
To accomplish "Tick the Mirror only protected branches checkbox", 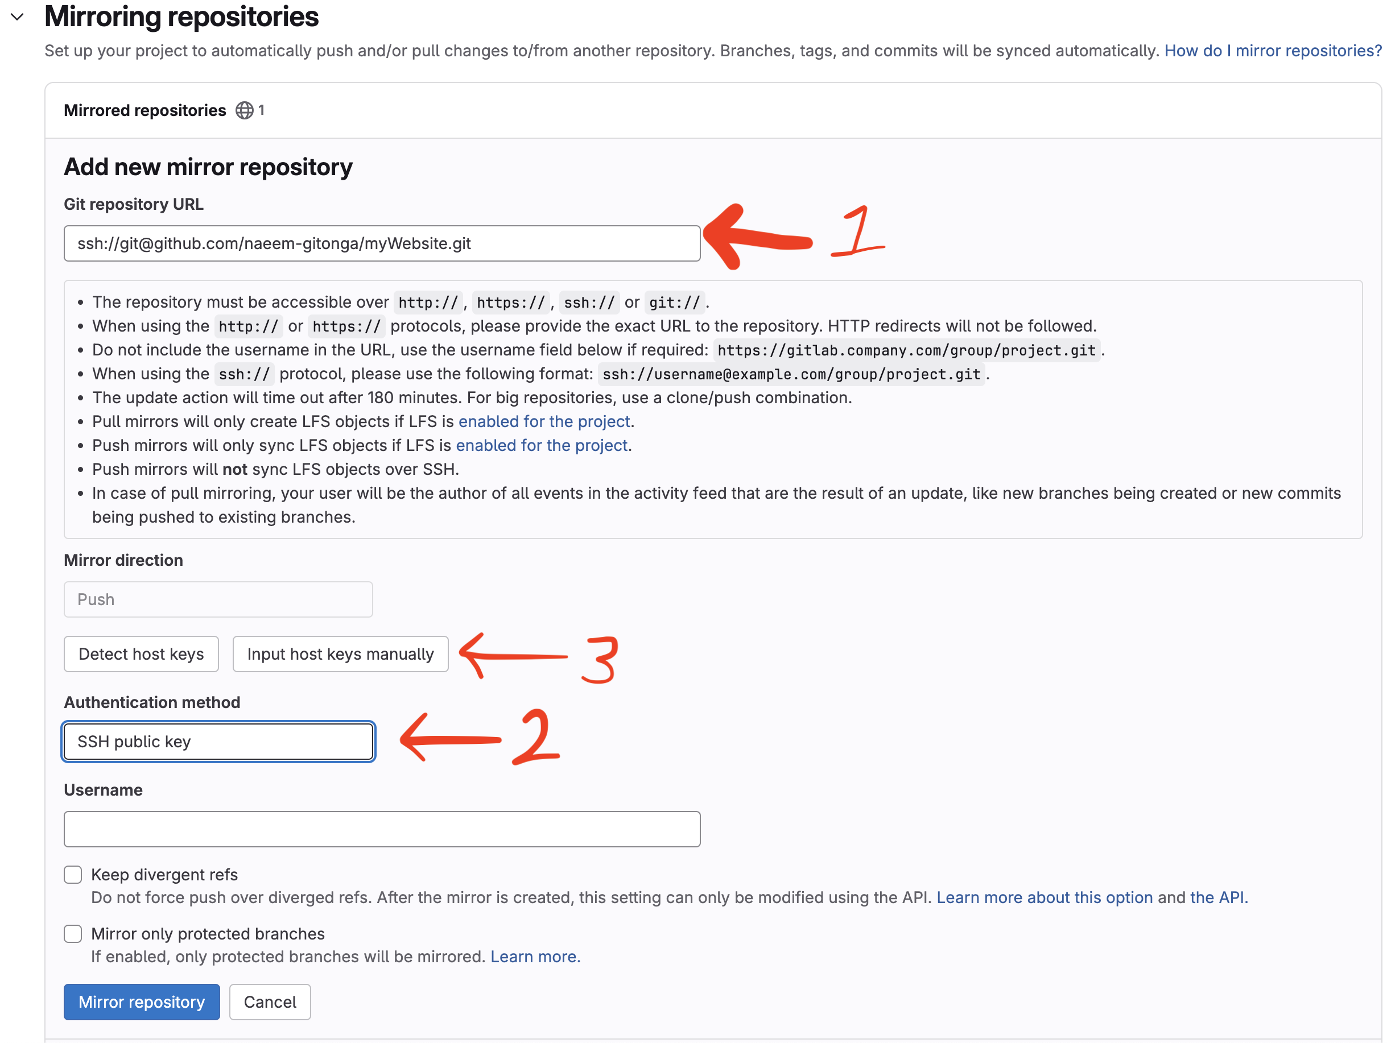I will click(73, 933).
